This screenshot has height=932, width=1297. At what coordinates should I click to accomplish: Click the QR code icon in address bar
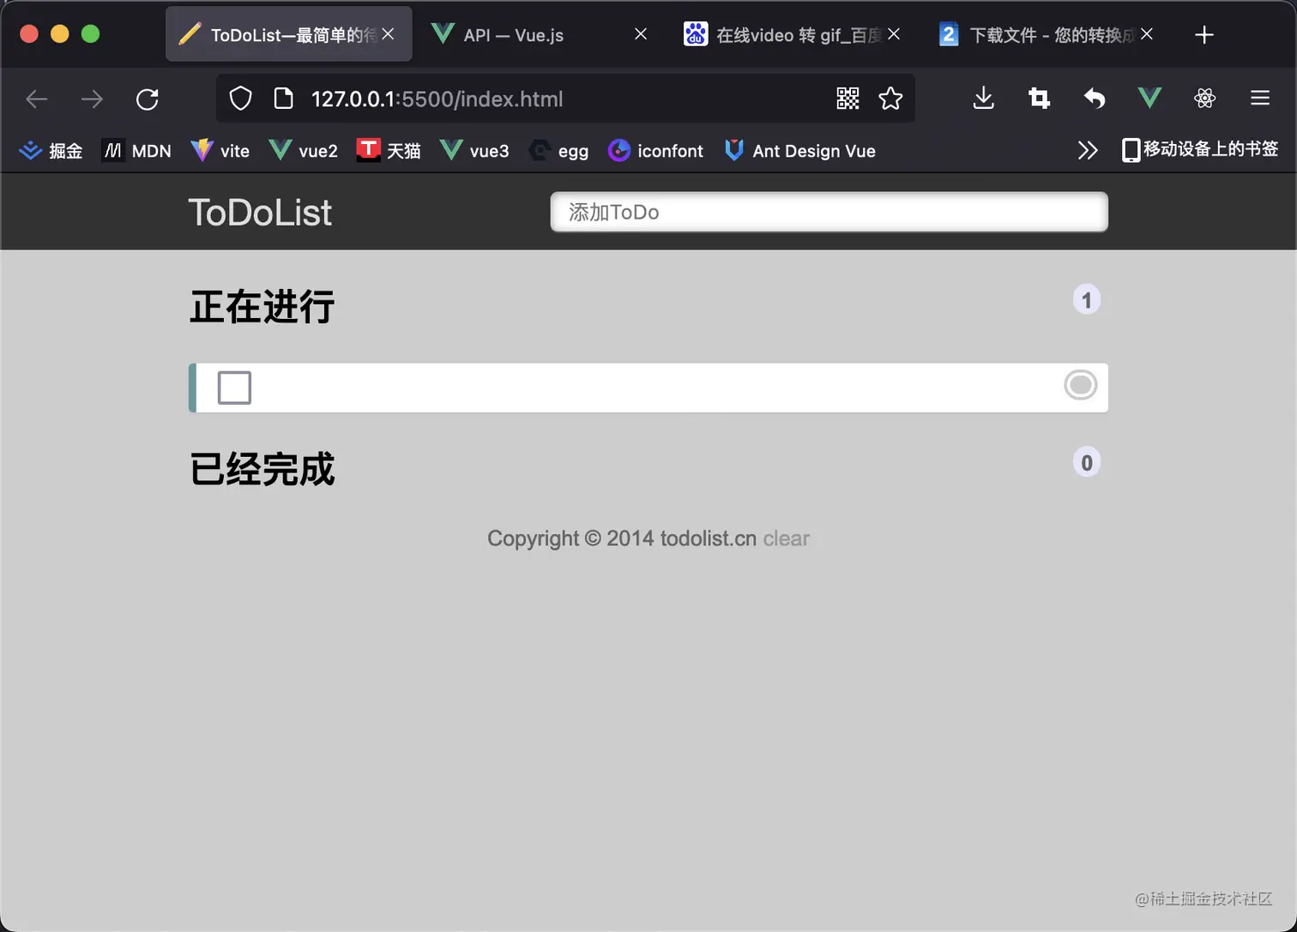pos(848,98)
